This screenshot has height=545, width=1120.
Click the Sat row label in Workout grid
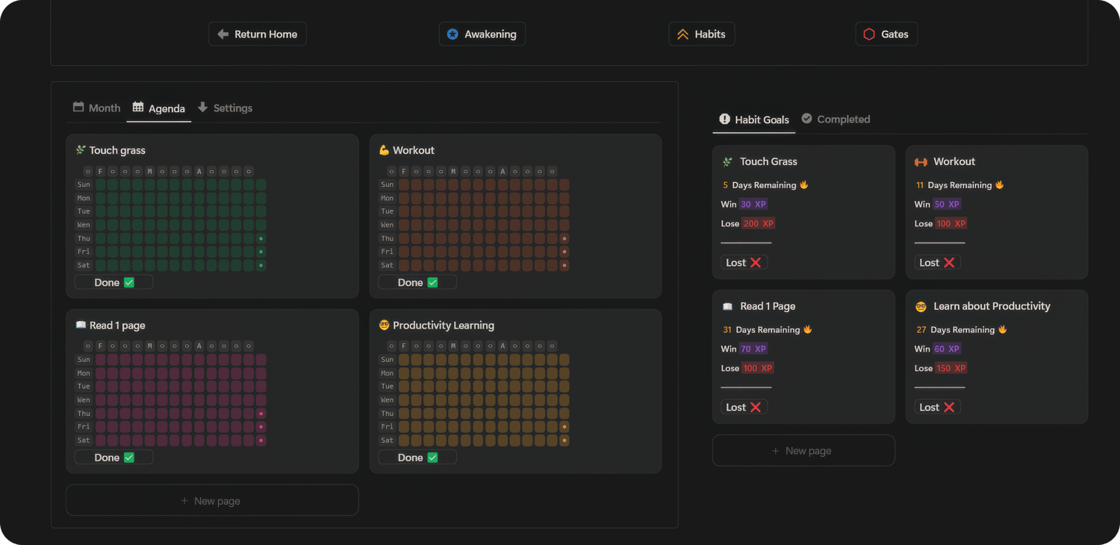pos(387,265)
